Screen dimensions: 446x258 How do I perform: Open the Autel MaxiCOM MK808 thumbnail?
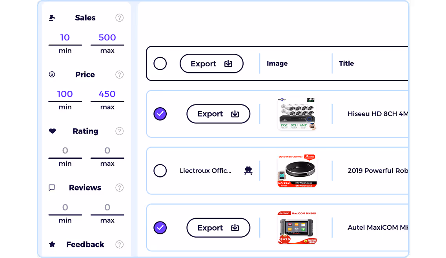tap(297, 227)
